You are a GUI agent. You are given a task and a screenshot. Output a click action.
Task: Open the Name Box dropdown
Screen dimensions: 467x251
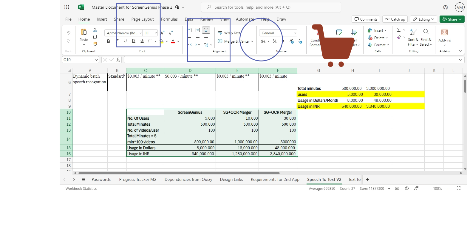click(x=96, y=60)
